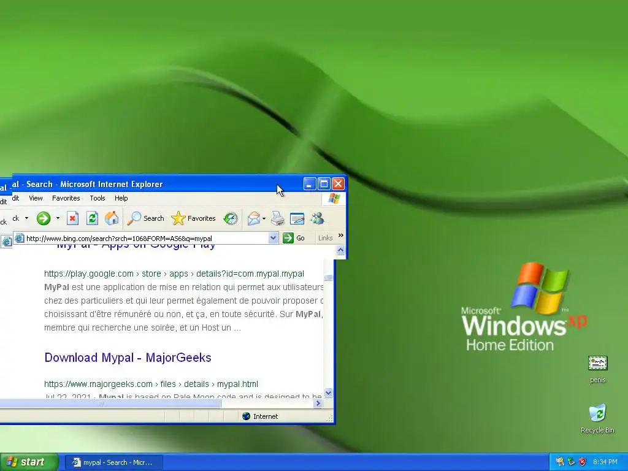Click the Internet zone globe in status bar
The height and width of the screenshot is (471, 628).
pyautogui.click(x=247, y=416)
